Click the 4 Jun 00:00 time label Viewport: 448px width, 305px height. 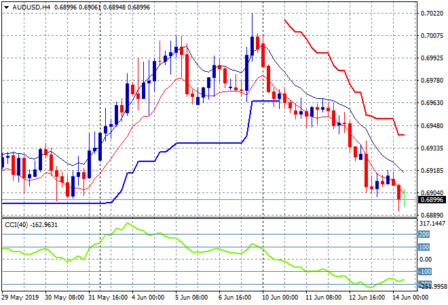point(148,298)
